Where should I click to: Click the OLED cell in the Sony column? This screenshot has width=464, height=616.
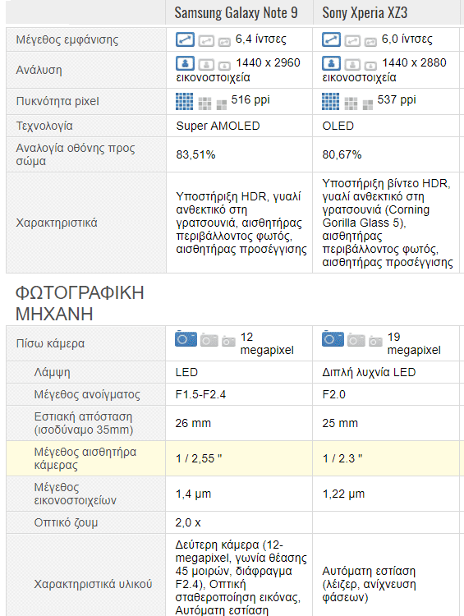(x=338, y=126)
